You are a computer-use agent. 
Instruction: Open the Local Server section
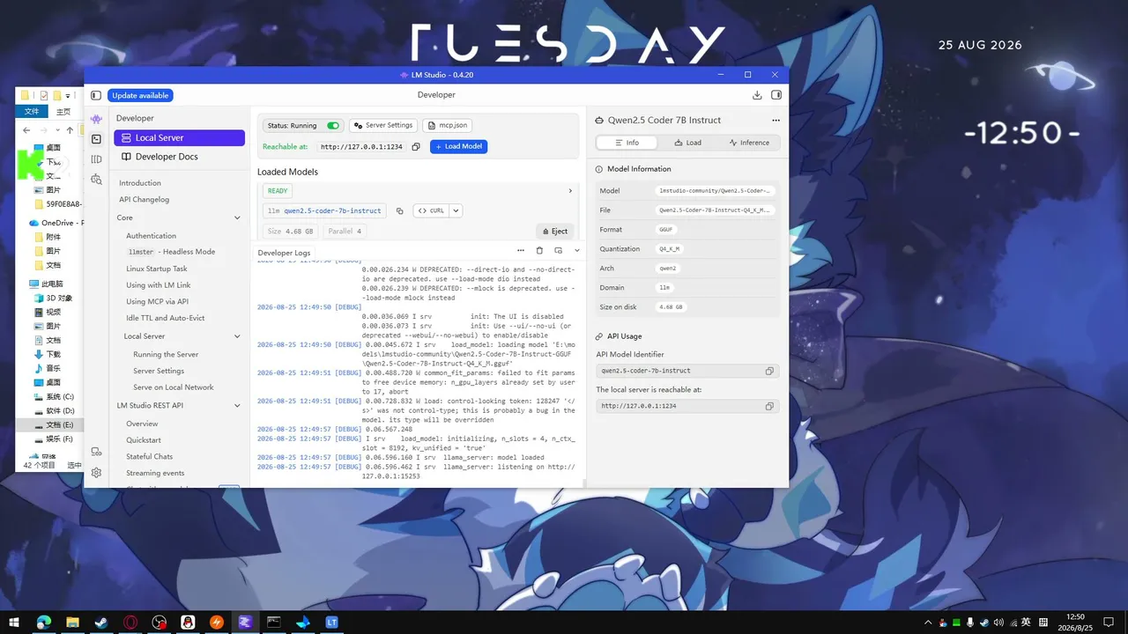(x=179, y=138)
